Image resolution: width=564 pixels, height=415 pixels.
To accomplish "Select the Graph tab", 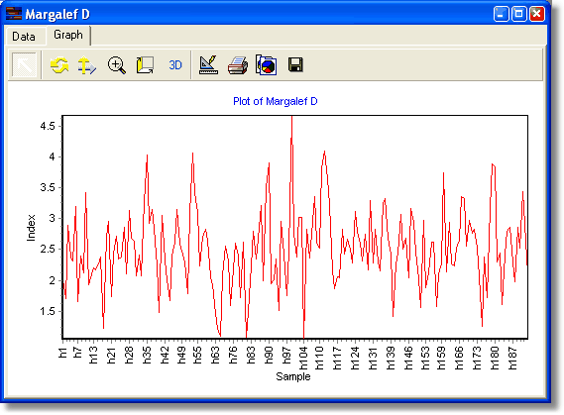I will pyautogui.click(x=68, y=35).
